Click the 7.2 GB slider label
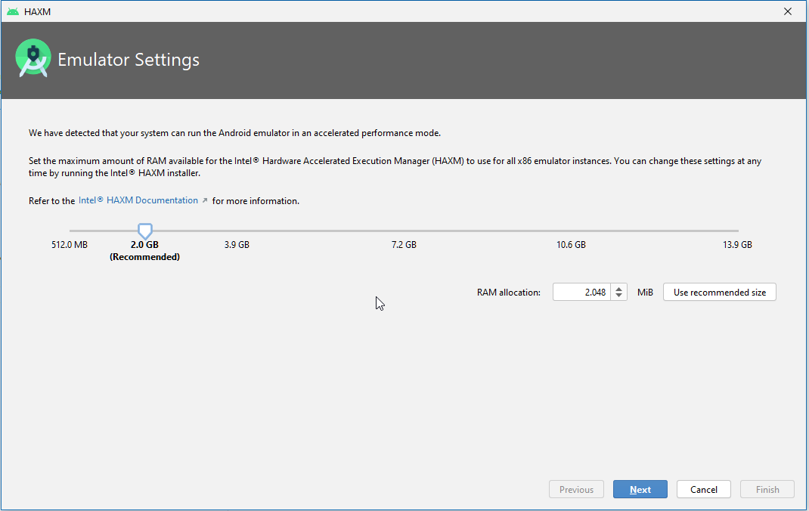This screenshot has width=809, height=511. pyautogui.click(x=404, y=245)
